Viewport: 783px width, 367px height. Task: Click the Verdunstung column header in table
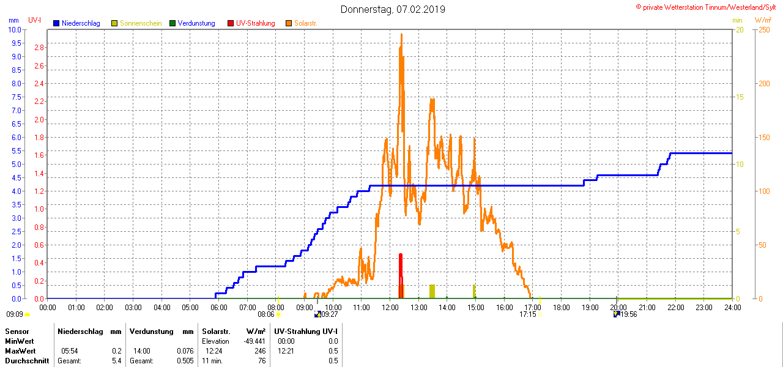150,331
